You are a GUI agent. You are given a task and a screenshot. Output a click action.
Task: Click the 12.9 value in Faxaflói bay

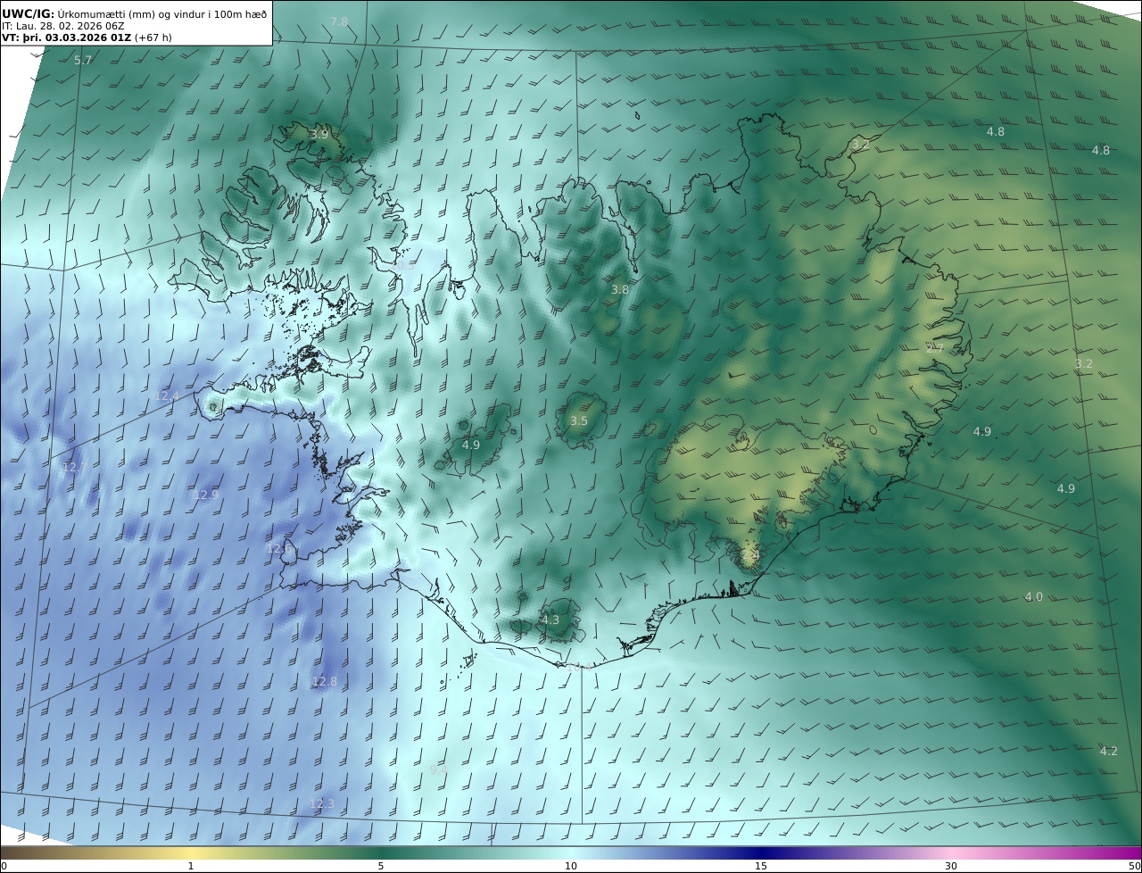tap(205, 495)
